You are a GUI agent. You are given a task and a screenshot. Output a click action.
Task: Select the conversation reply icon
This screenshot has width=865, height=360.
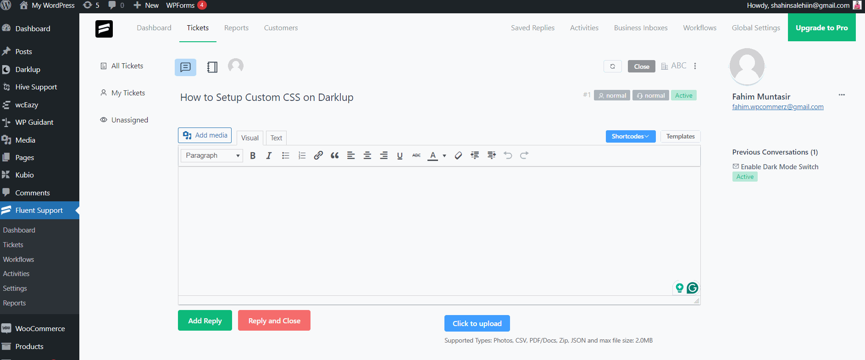[185, 67]
